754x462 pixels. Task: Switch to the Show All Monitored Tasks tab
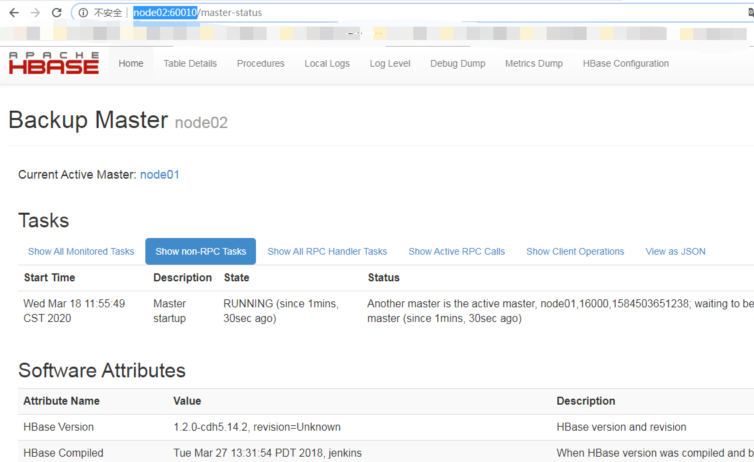81,251
